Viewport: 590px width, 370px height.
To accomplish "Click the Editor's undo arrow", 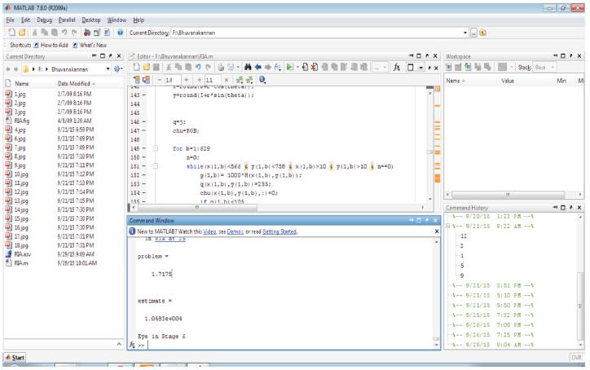I will click(198, 68).
